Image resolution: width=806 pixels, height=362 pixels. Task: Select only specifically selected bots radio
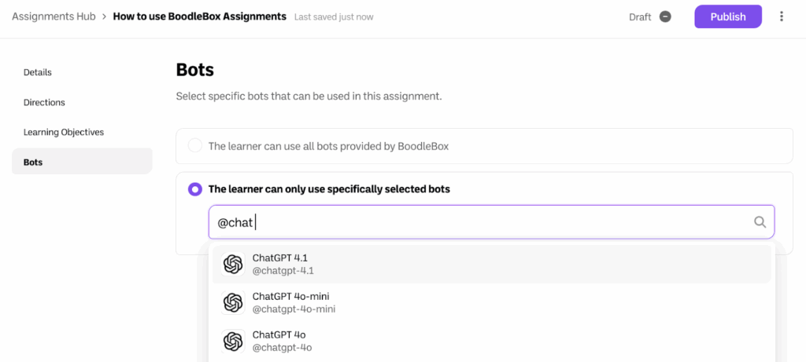[x=195, y=189]
